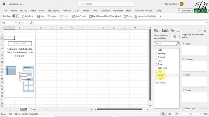This screenshot has height=117, width=209.
Task: Click the macro recording status bar icon
Action: [10, 114]
